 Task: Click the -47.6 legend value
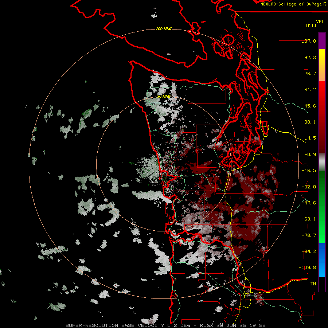pyautogui.click(x=309, y=203)
